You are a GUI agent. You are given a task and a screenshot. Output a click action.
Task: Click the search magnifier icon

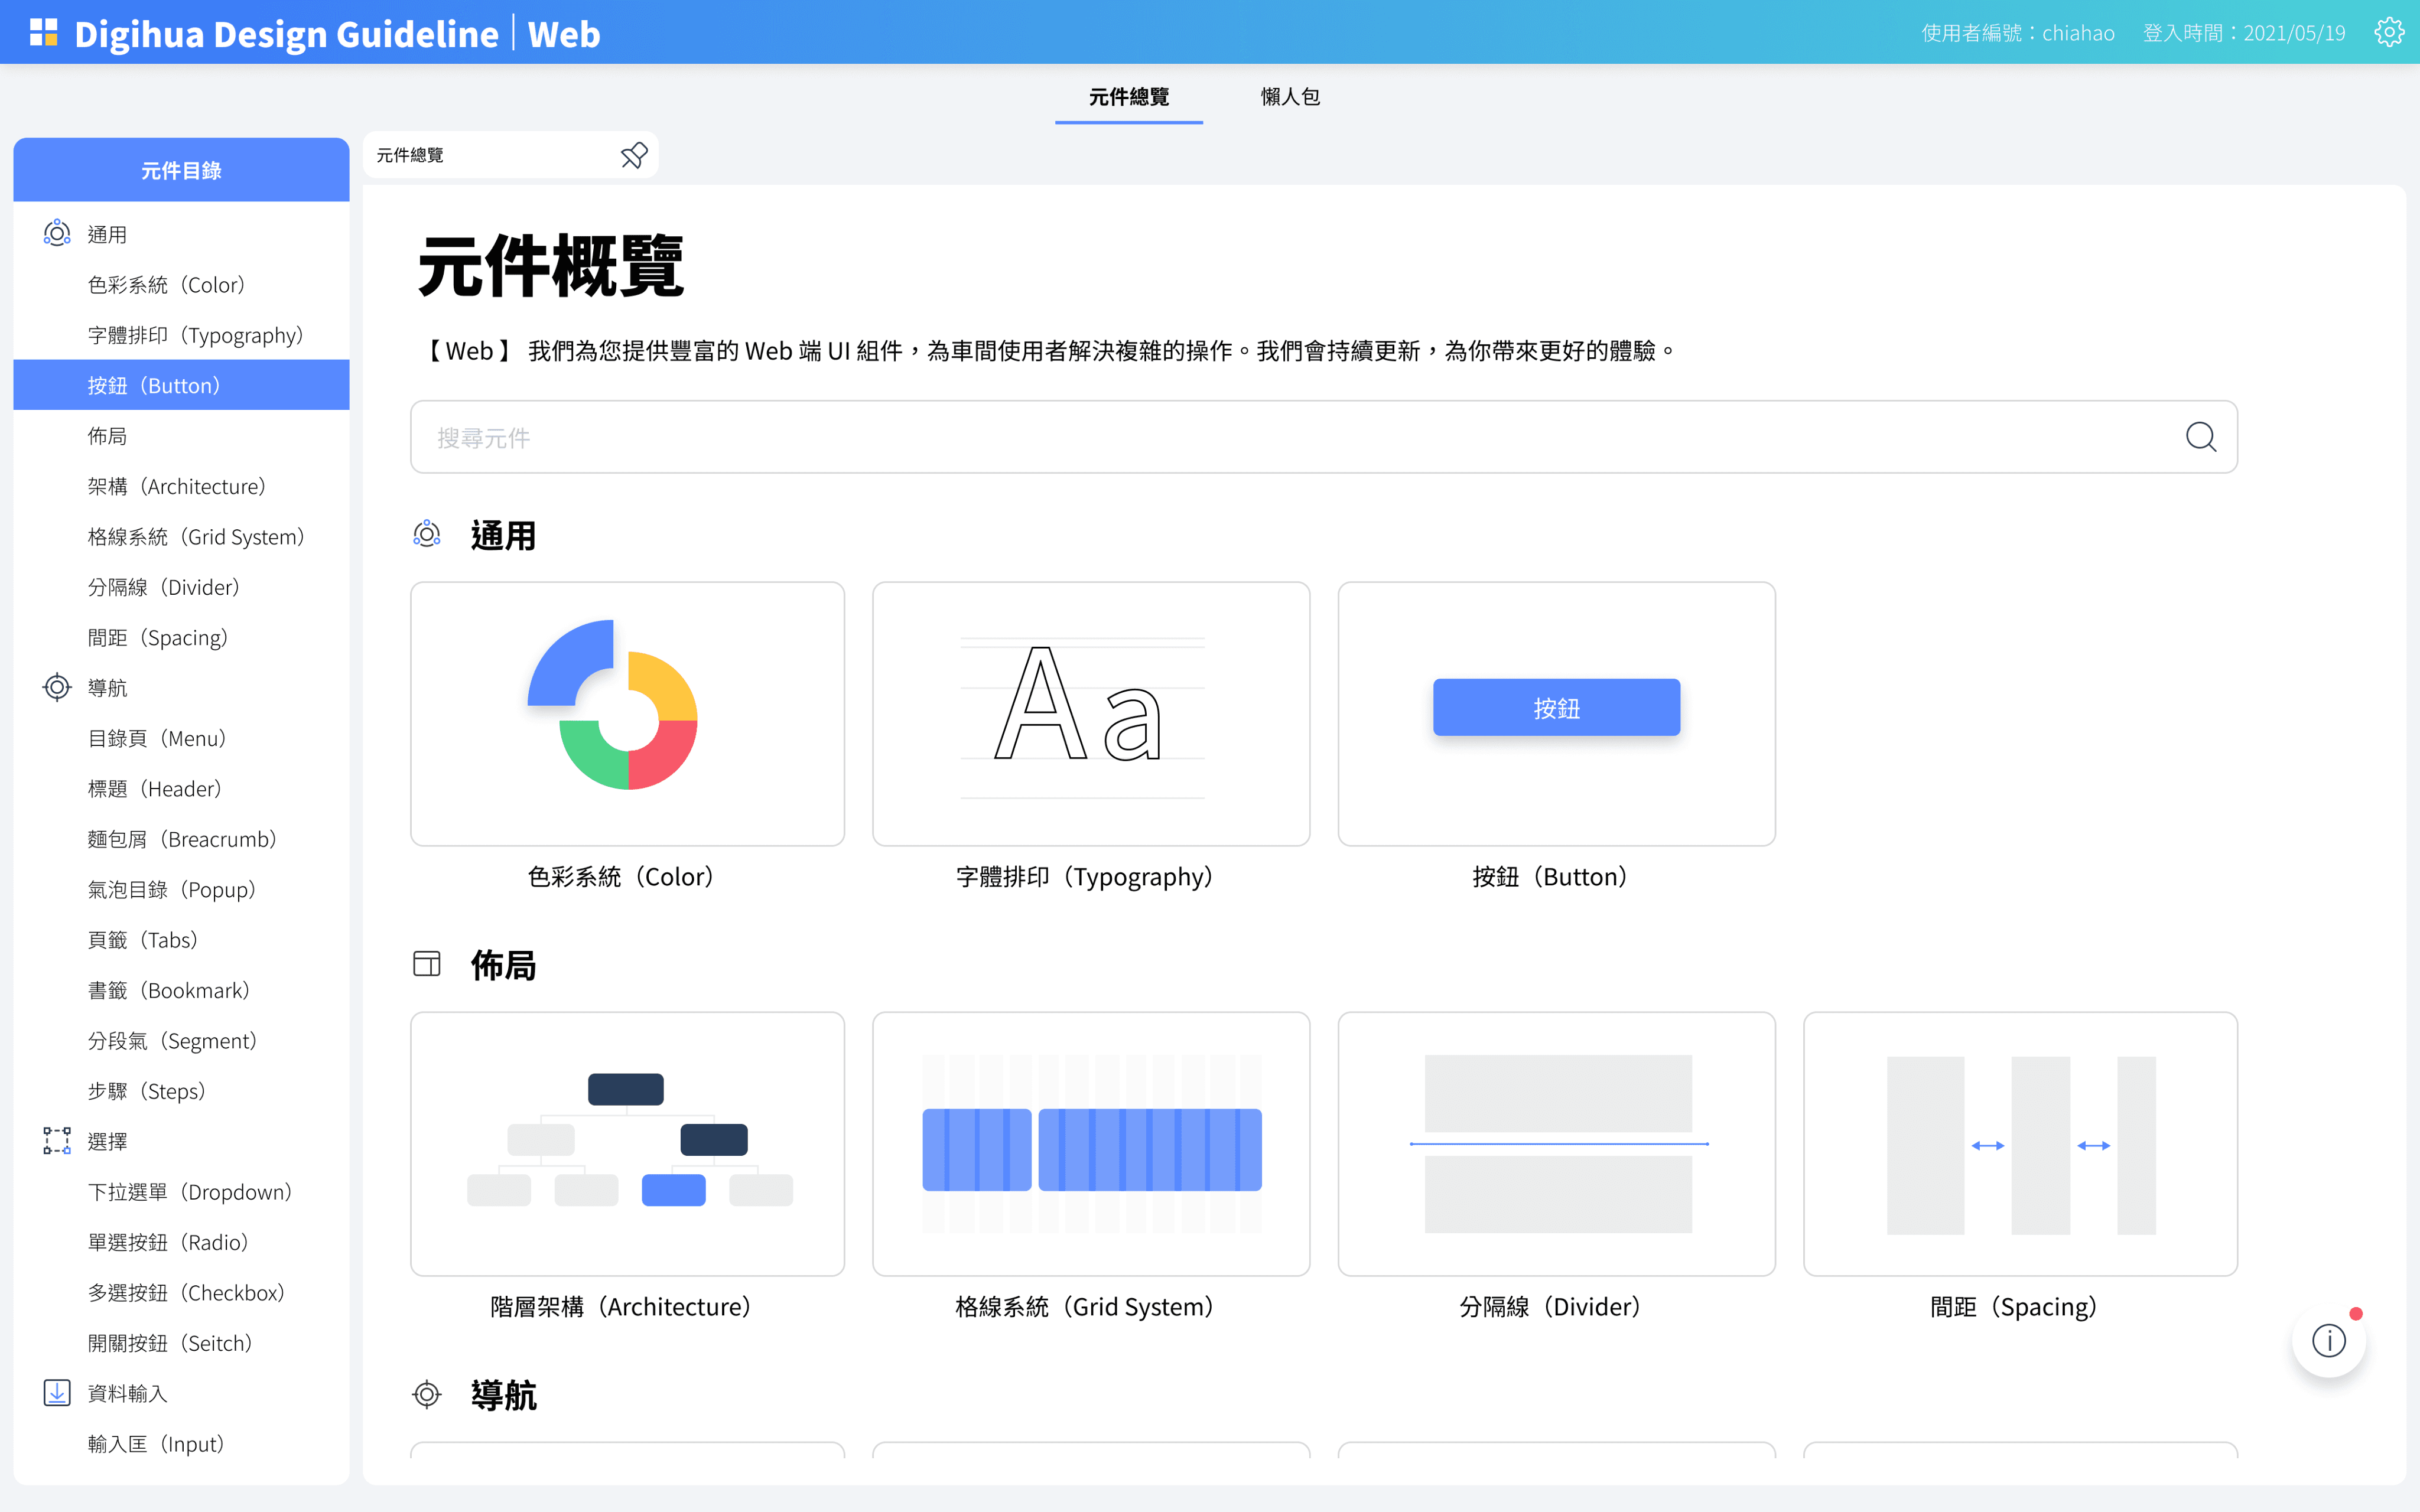[x=2200, y=437]
